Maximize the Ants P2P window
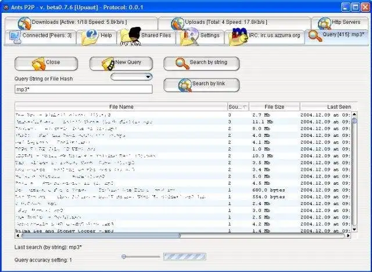The width and height of the screenshot is (372, 272). (x=355, y=7)
